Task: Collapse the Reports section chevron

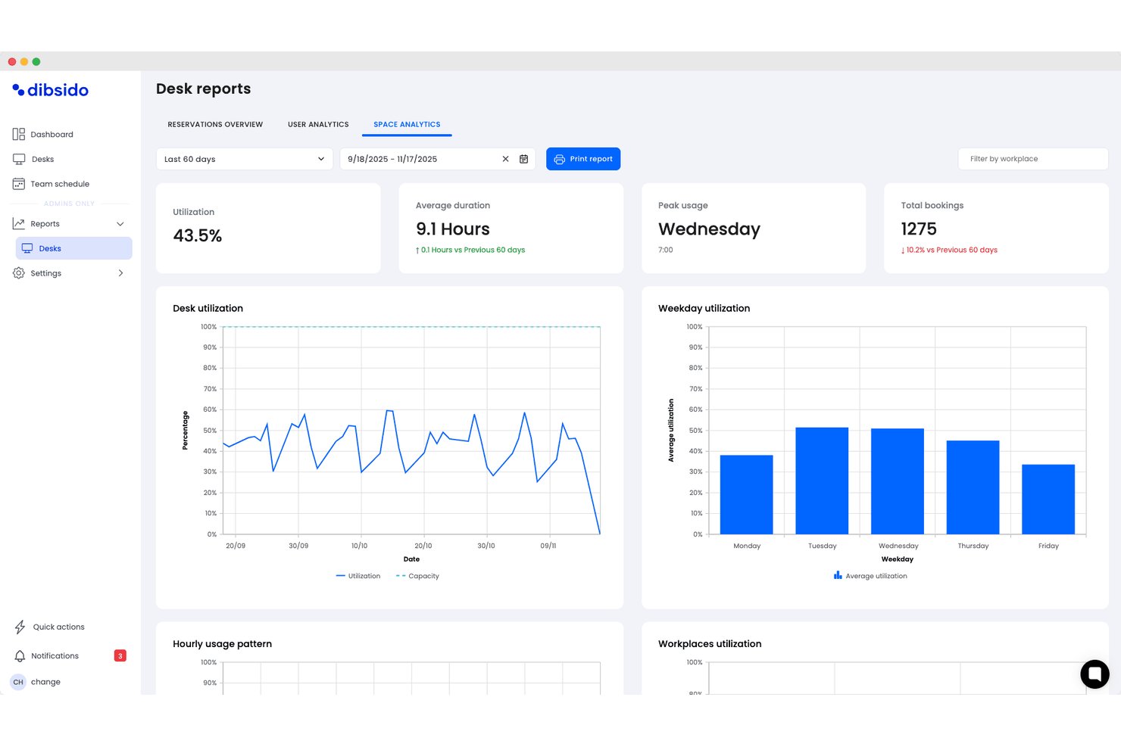Action: coord(120,223)
